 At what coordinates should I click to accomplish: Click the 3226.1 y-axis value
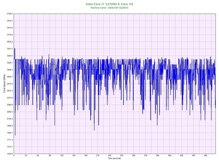click(10, 63)
